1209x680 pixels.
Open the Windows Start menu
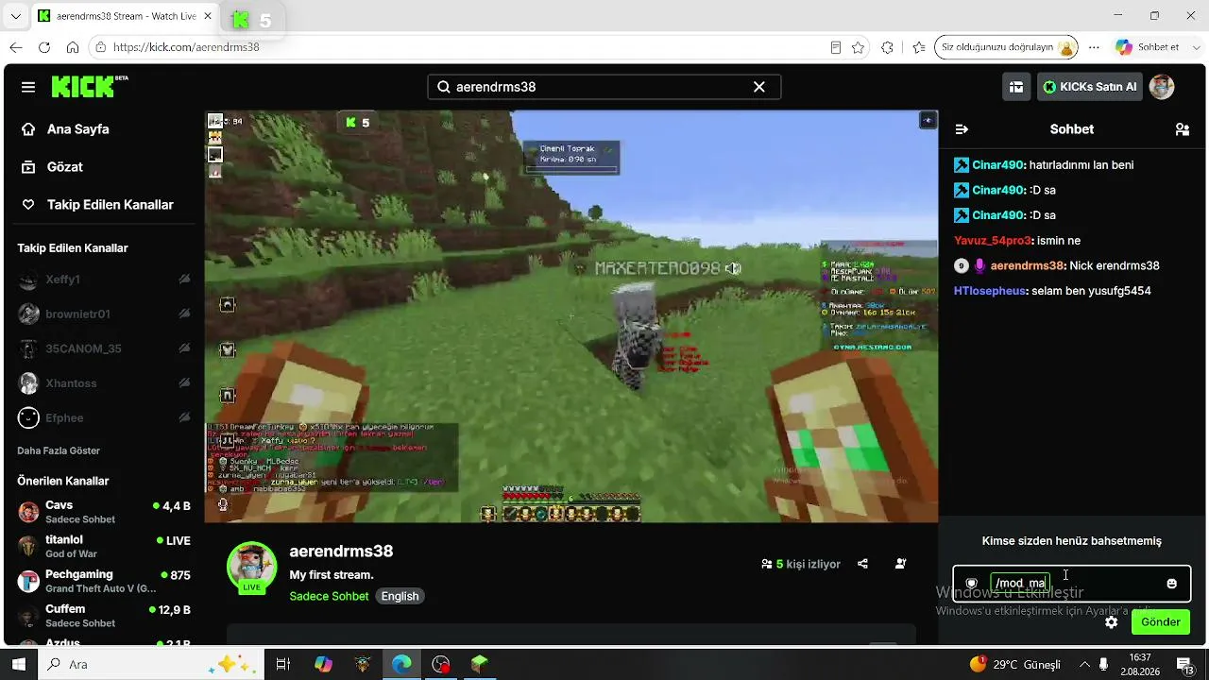17,664
